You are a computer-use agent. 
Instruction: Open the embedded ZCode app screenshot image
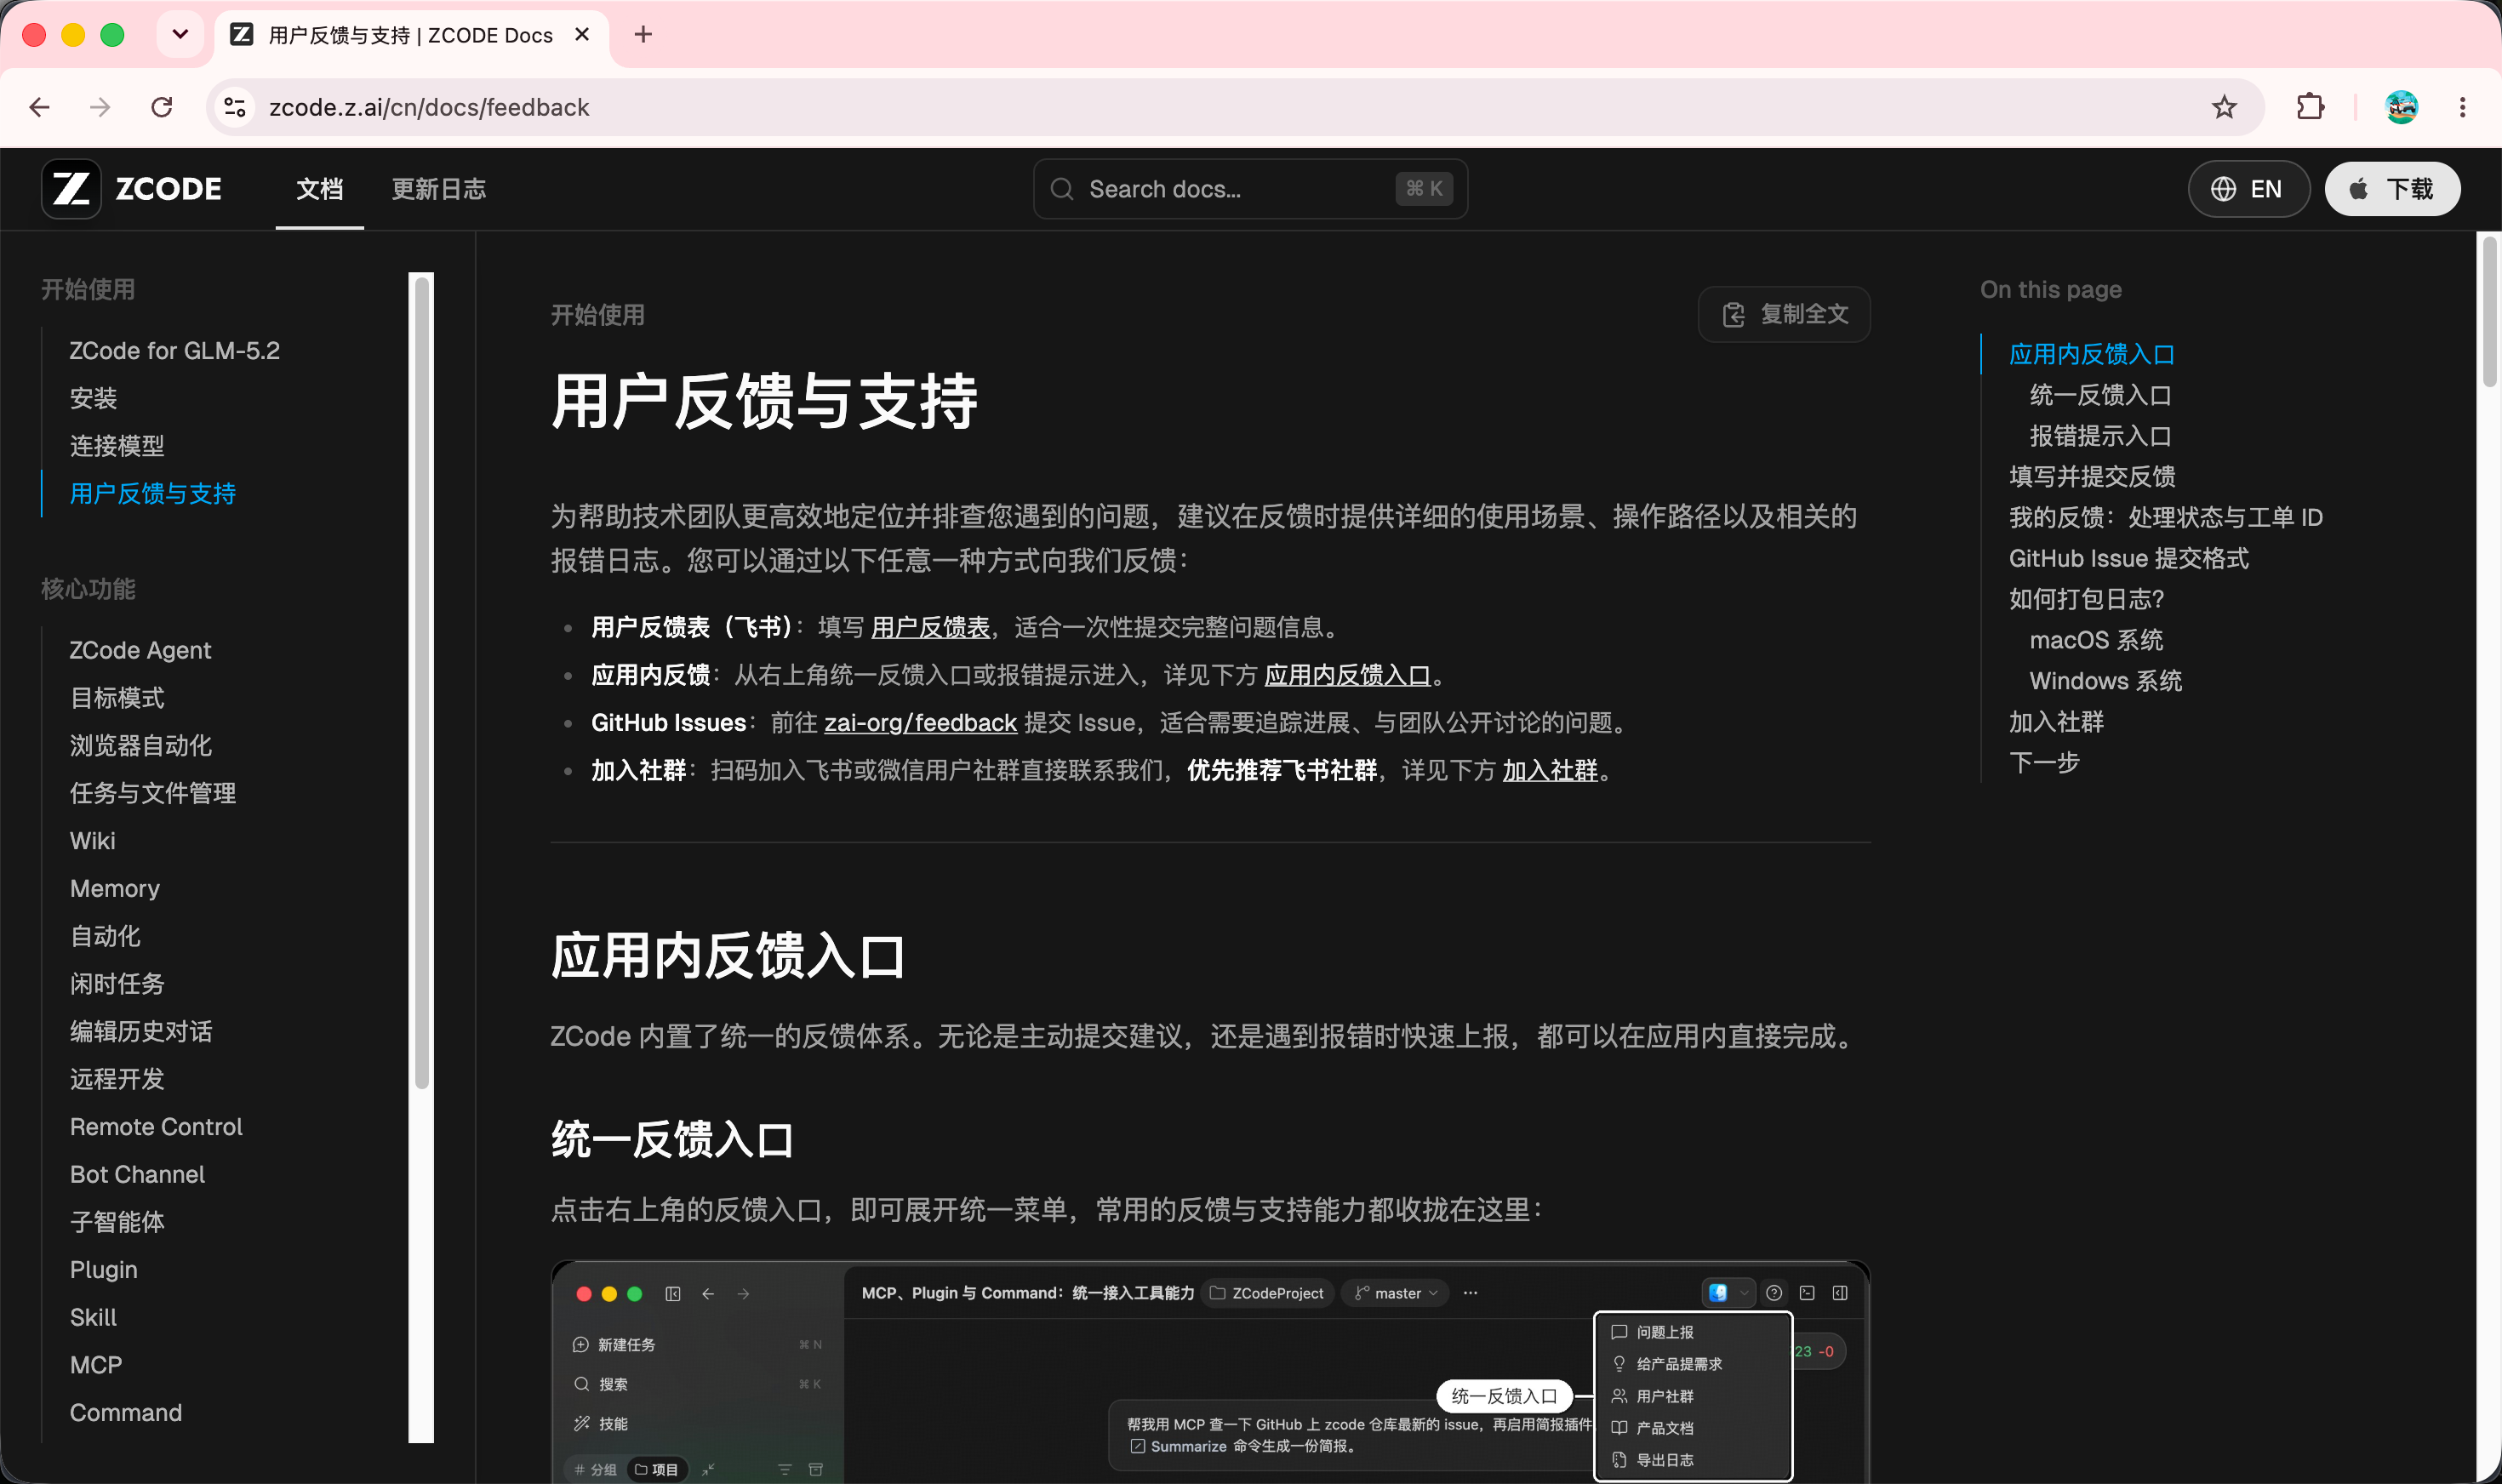point(1210,1372)
